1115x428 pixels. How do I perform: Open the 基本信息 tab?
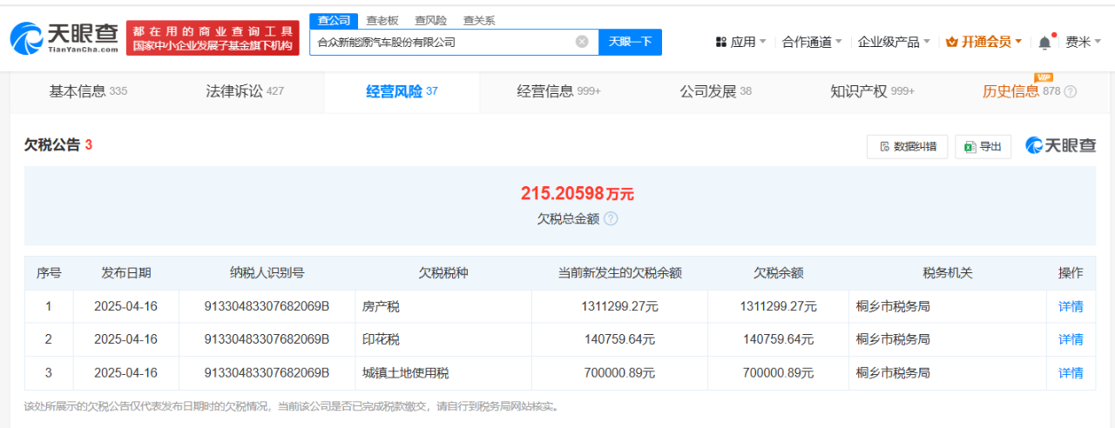click(88, 91)
